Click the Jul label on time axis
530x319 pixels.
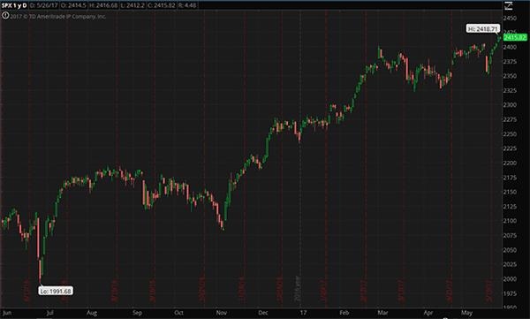pyautogui.click(x=49, y=313)
